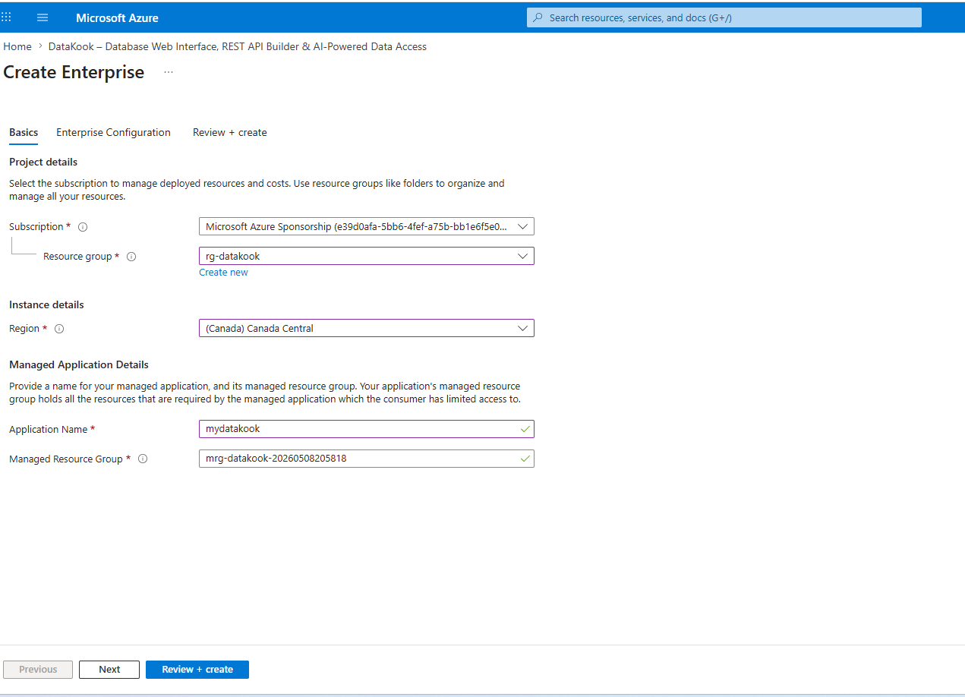The image size is (965, 697).
Task: Click the Managed Resource Group input field
Action: click(367, 459)
